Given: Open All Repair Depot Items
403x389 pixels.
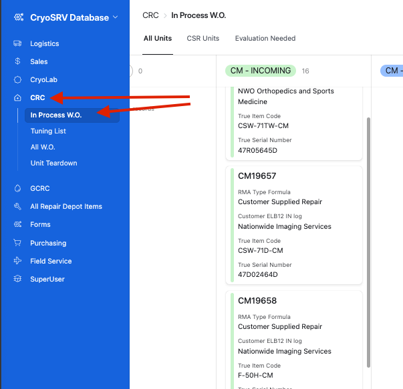Looking at the screenshot, I should coord(66,207).
